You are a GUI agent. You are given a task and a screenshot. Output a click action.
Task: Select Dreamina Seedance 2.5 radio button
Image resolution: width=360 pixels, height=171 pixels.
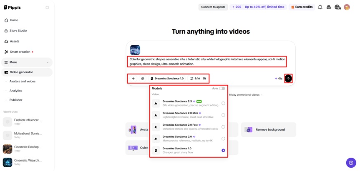coord(223,104)
